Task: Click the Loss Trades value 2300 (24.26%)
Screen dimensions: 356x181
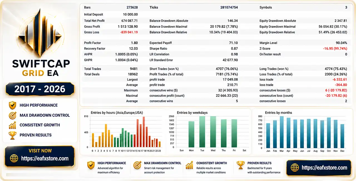Action: coord(336,74)
